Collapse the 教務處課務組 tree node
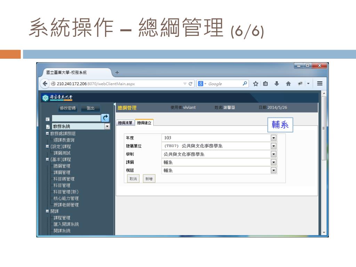This screenshot has height=267, width=356. pos(47,133)
